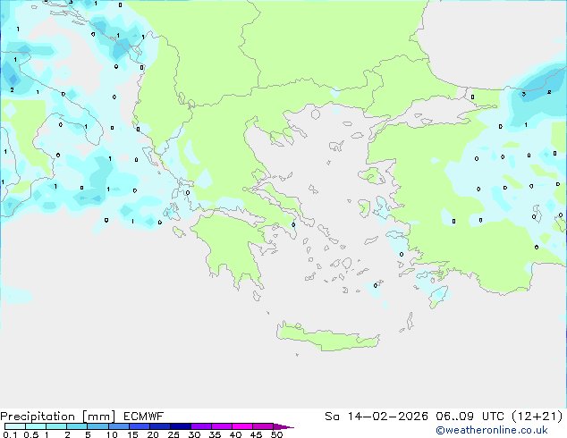Pick the 45–50 mm legend color swatch

coord(263,426)
